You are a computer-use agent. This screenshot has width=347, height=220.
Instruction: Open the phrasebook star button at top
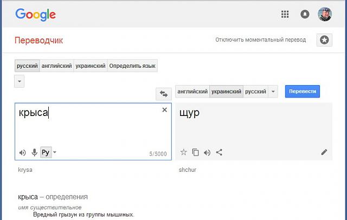pyautogui.click(x=324, y=40)
